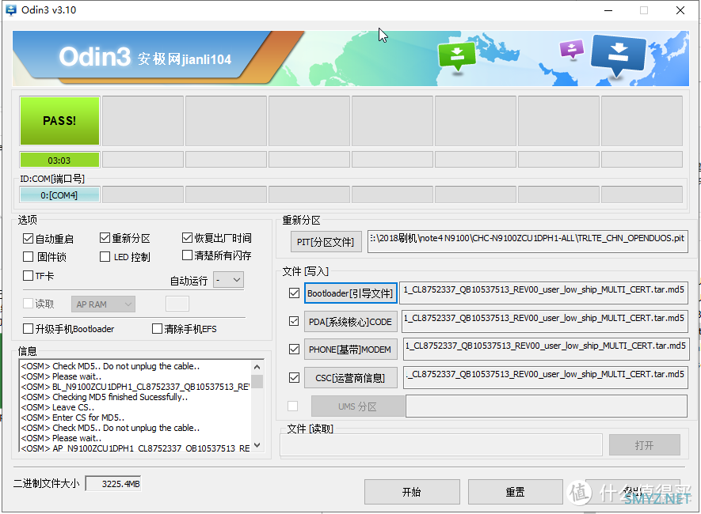Click log line 'Enter CS for MD5..'
The height and width of the screenshot is (514, 701).
coord(73,418)
